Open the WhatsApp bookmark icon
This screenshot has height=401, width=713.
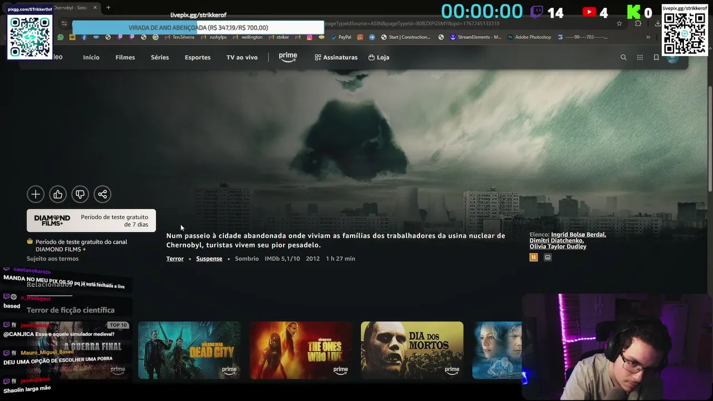61,37
